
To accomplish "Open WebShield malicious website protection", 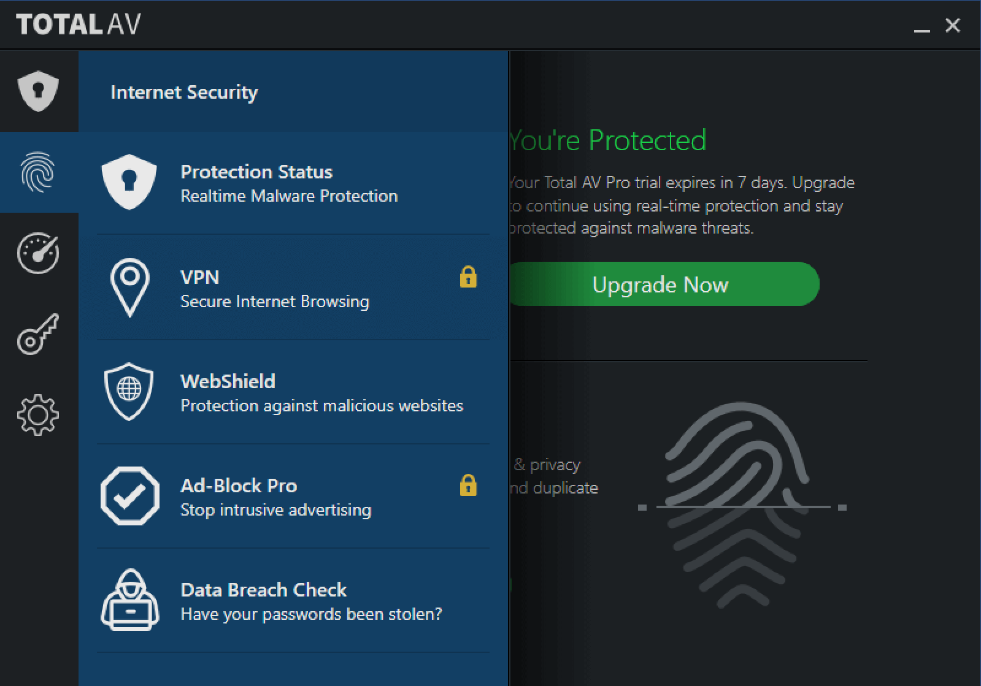I will click(293, 392).
